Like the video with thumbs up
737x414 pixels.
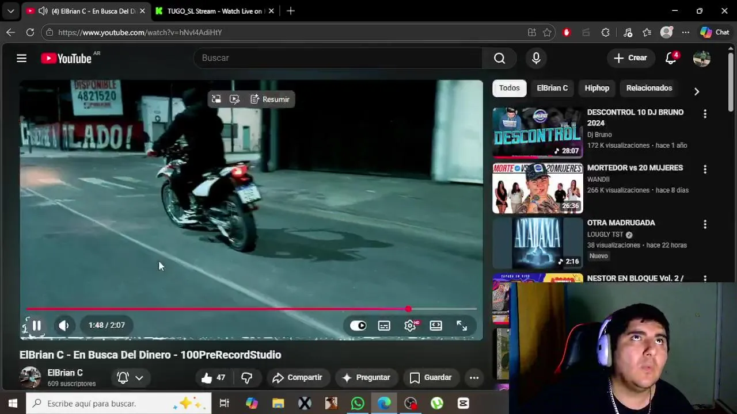pyautogui.click(x=213, y=378)
